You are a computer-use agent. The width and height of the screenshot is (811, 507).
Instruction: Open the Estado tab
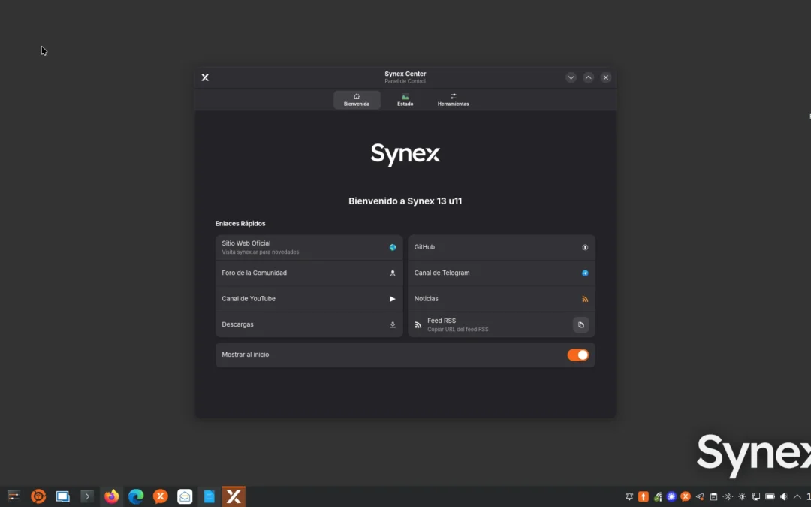point(405,100)
